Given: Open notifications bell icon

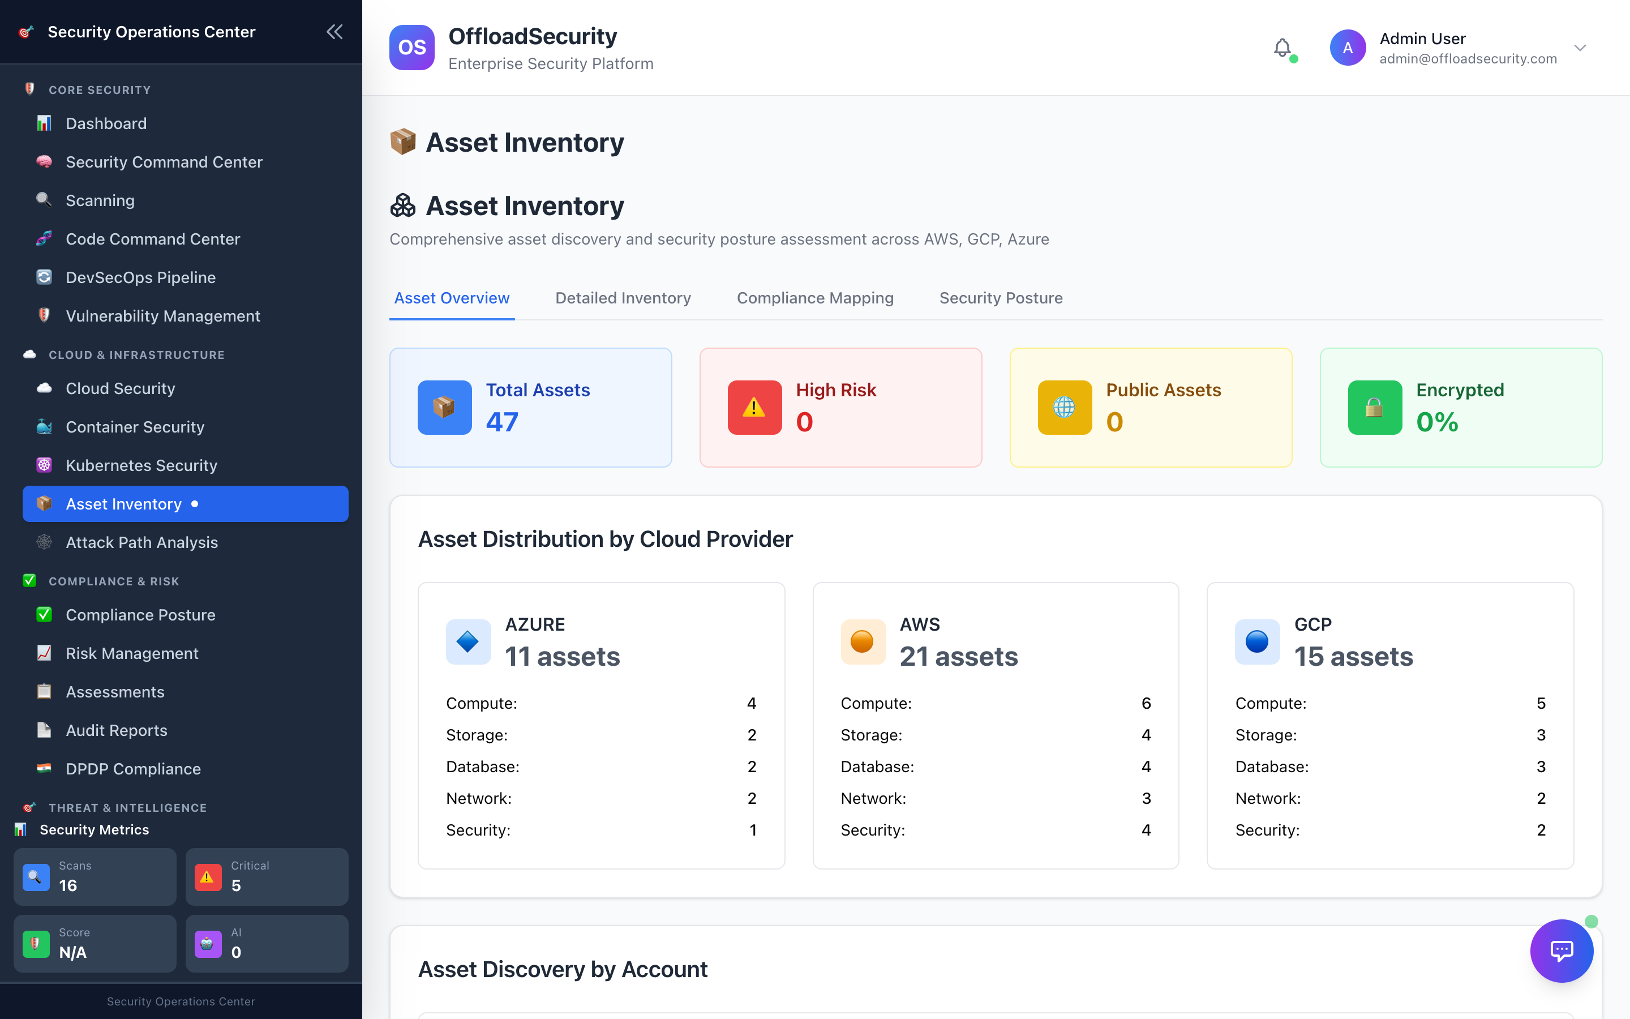Looking at the screenshot, I should pyautogui.click(x=1282, y=48).
